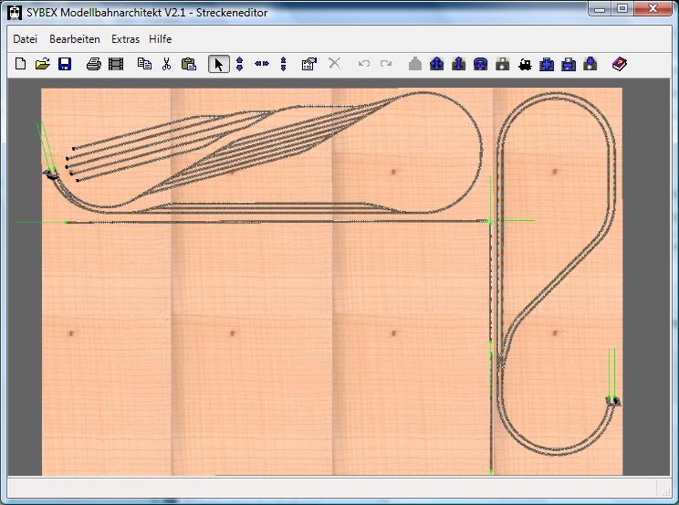Open the Datei menu
The width and height of the screenshot is (679, 505).
point(25,39)
